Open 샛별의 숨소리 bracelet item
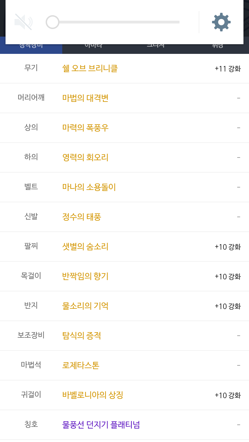 point(85,247)
